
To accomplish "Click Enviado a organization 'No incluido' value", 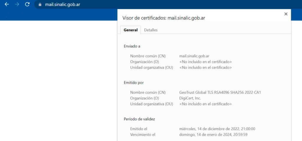I will [206, 62].
